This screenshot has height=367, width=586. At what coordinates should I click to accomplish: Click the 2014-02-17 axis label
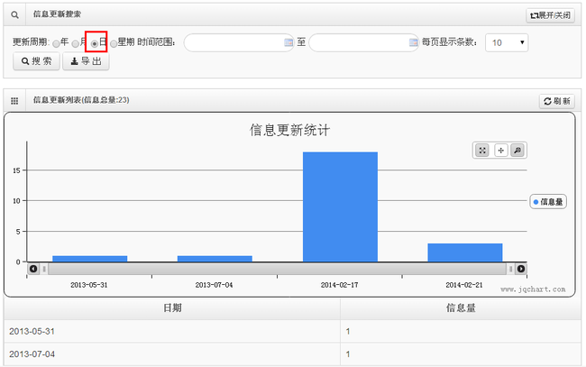tap(339, 285)
